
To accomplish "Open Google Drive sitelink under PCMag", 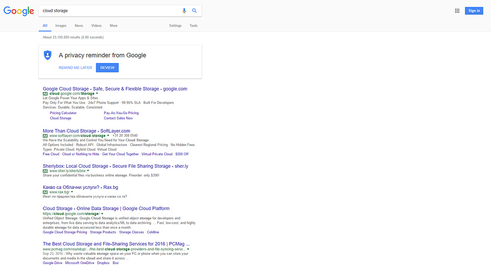I will [x=53, y=263].
